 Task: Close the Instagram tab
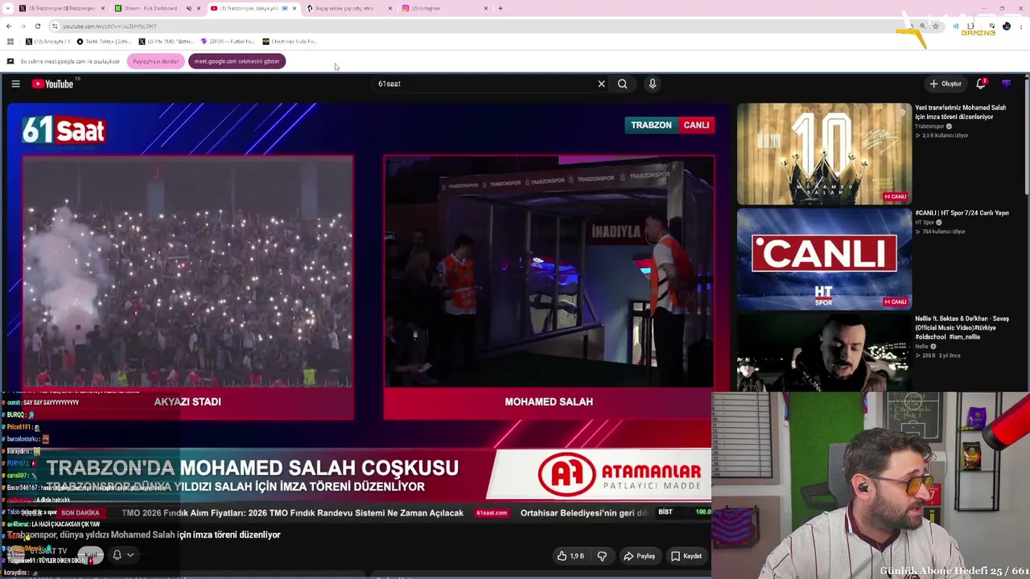pos(486,8)
